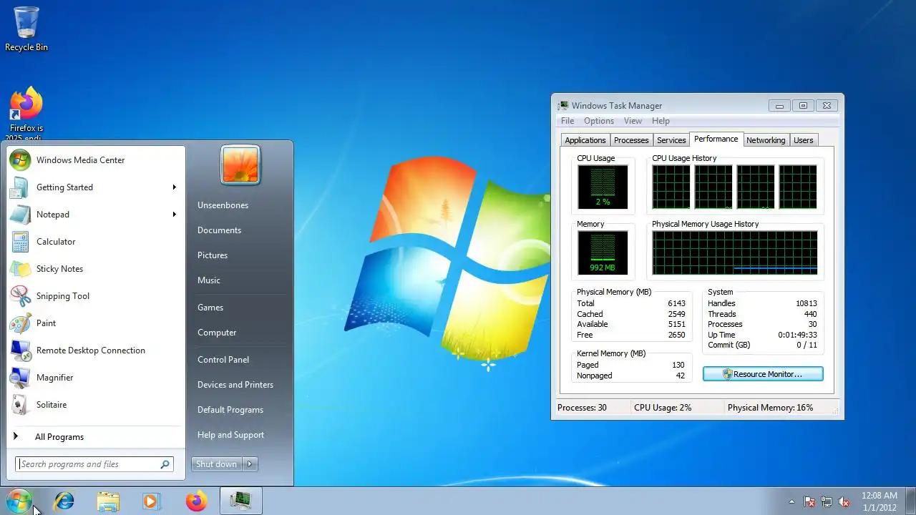Click 'Physical Memory: 16%' in status bar
916x515 pixels.
(770, 408)
